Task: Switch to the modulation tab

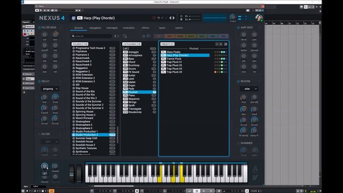Action: click(129, 28)
